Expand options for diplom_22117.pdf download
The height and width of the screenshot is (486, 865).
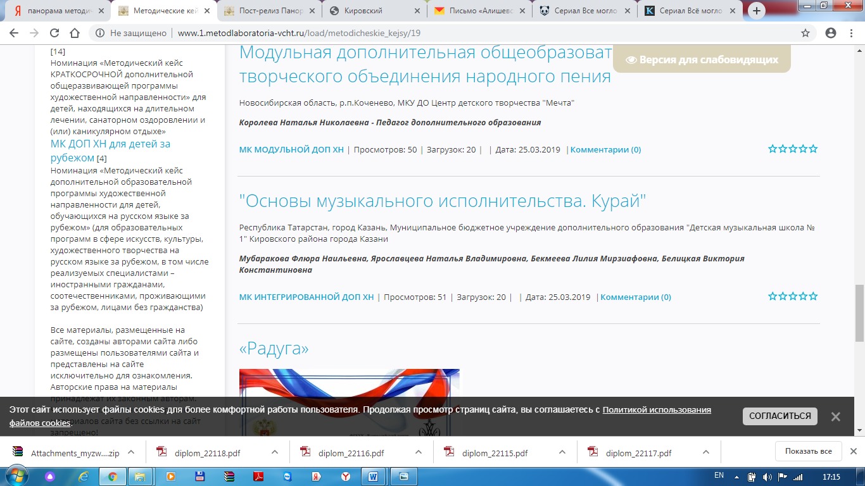(x=706, y=452)
